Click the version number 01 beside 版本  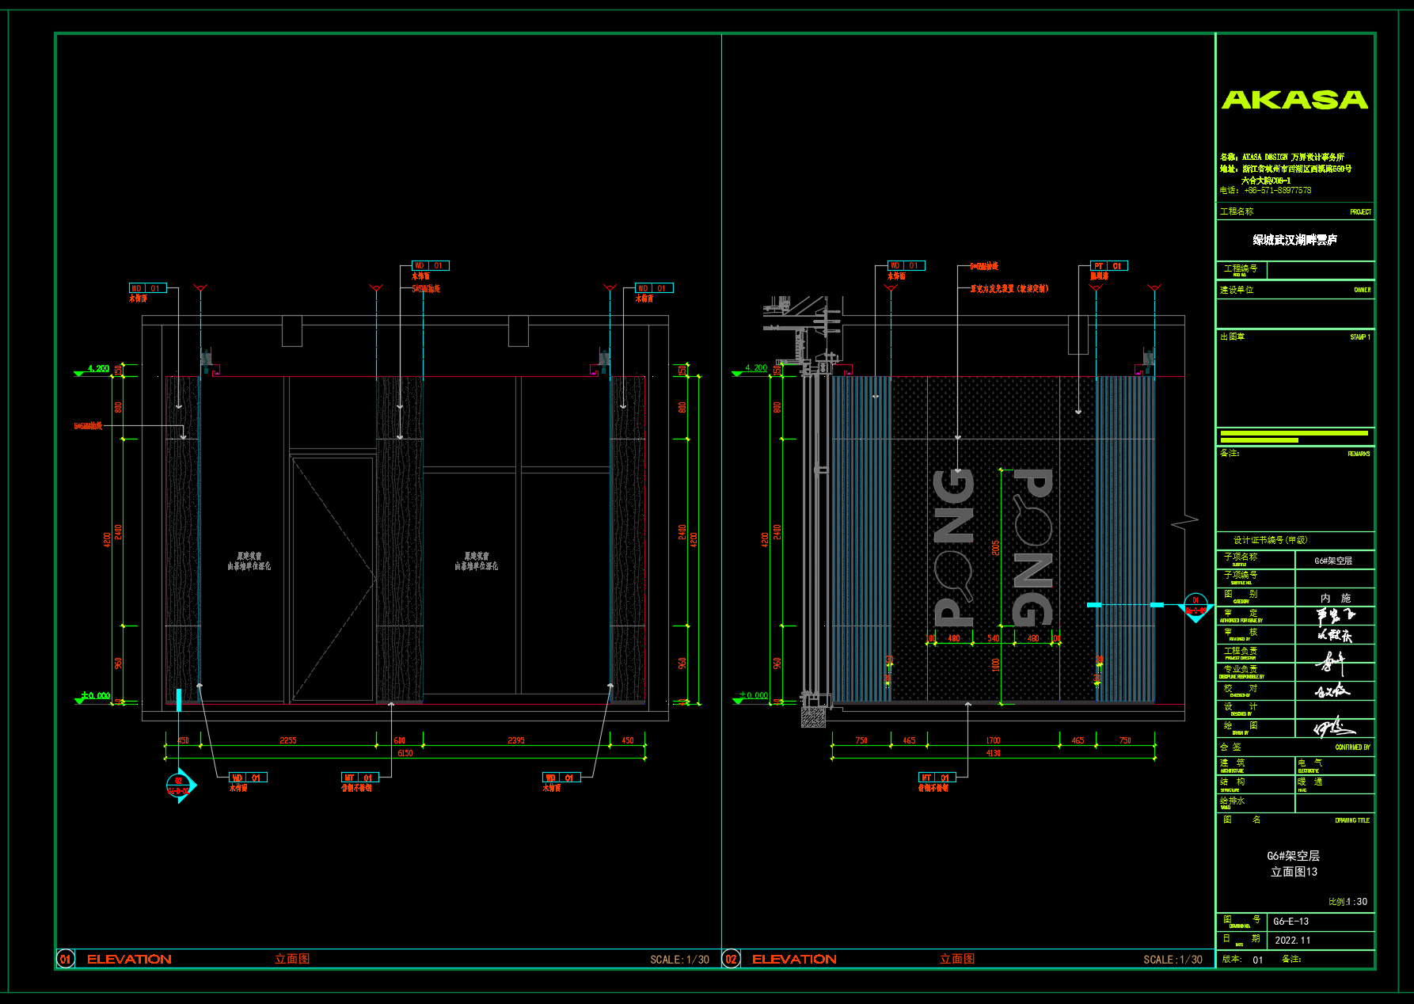coord(1258,960)
